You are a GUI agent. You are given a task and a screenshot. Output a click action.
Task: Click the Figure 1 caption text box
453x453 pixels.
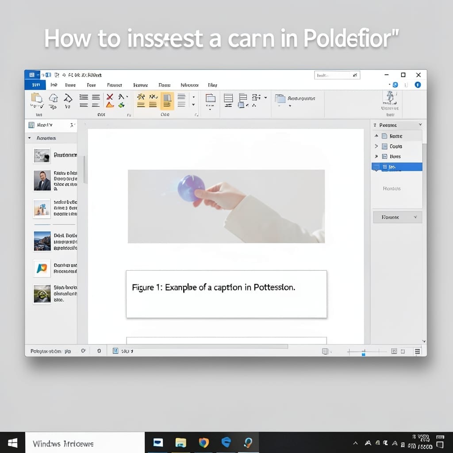[226, 294]
